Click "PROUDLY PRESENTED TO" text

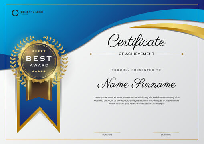[136, 70]
